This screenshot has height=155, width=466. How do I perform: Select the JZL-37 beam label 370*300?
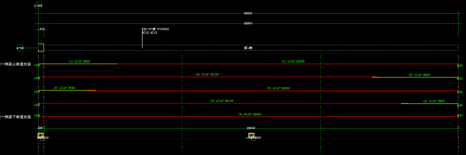click(x=156, y=29)
